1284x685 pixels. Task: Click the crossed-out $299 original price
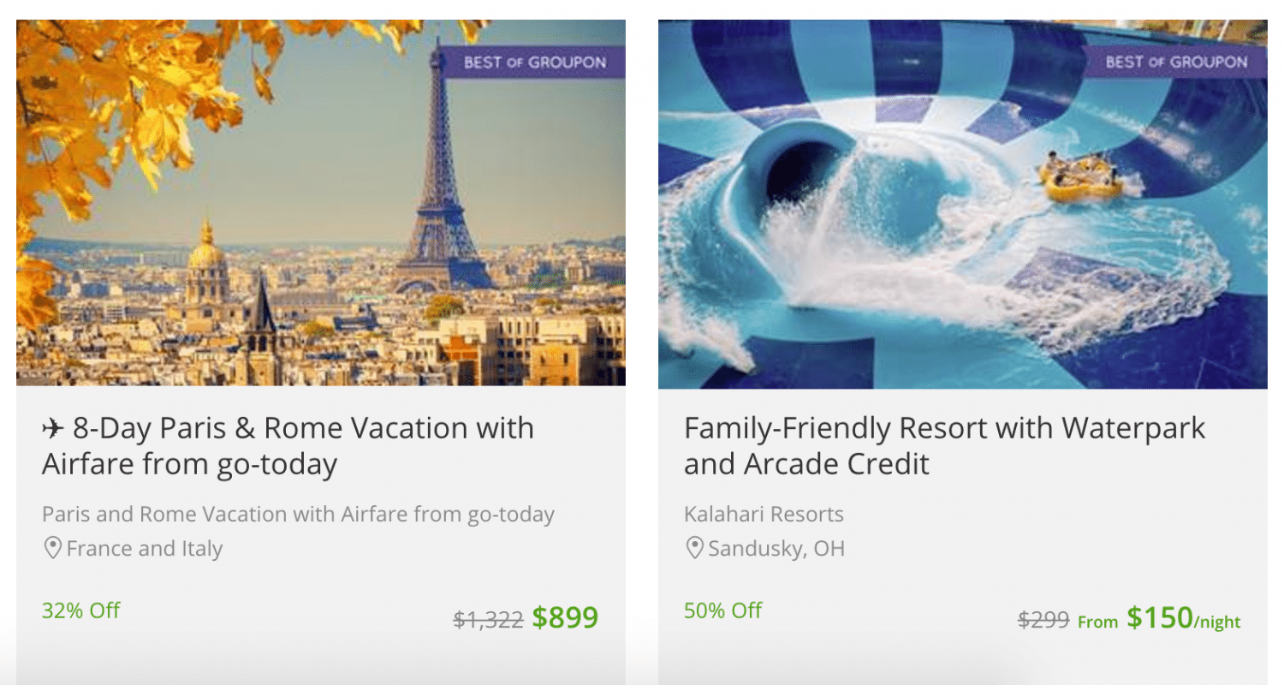click(1043, 619)
